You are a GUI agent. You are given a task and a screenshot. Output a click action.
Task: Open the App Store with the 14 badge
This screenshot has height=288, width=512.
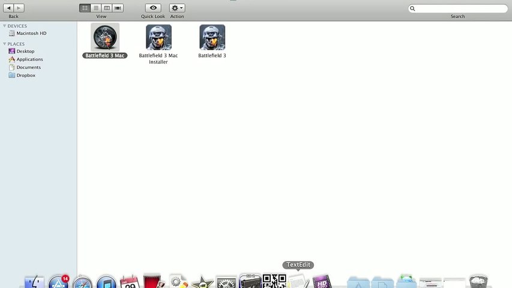pos(59,282)
